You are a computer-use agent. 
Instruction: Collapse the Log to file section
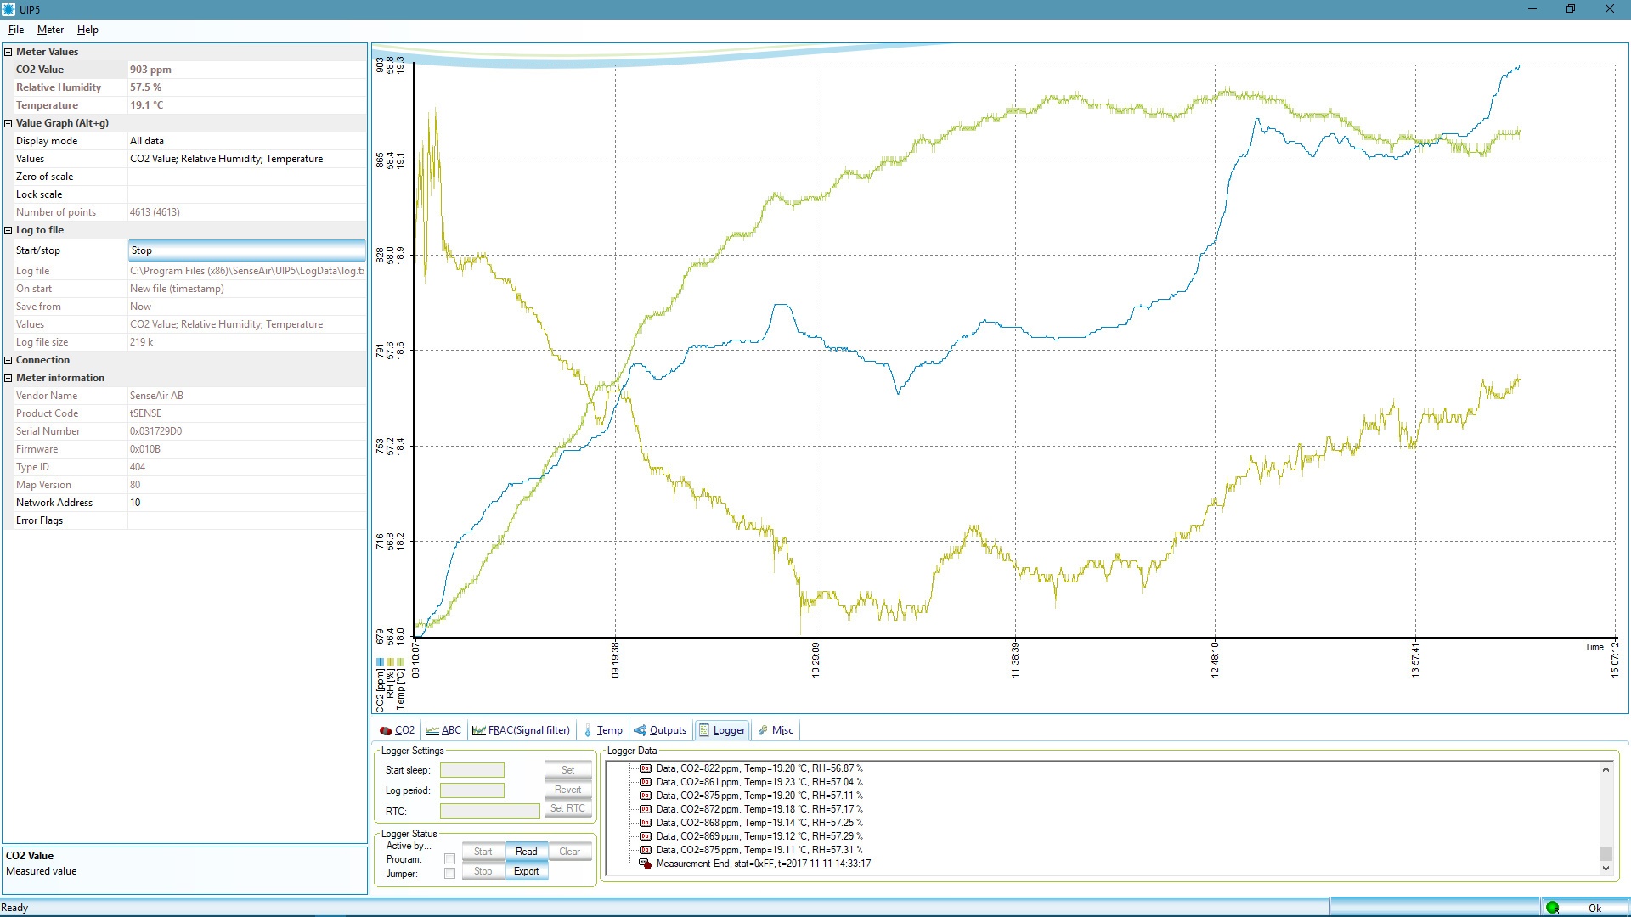click(x=8, y=230)
